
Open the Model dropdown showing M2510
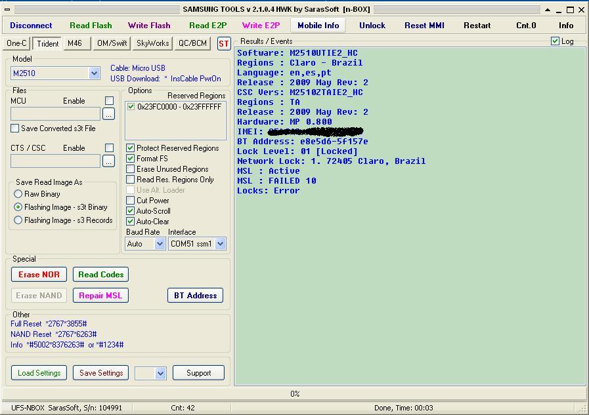point(94,73)
